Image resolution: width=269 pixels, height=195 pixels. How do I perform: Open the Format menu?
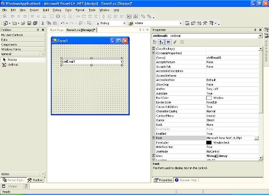(x=80, y=10)
